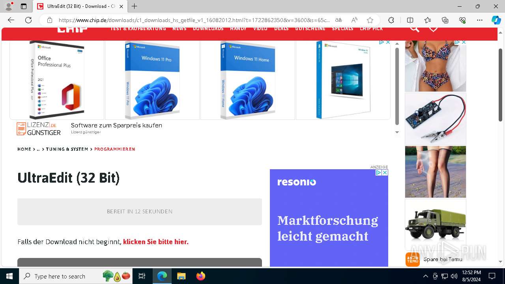505x284 pixels.
Task: Open Edge Settings and more menu
Action: [480, 20]
